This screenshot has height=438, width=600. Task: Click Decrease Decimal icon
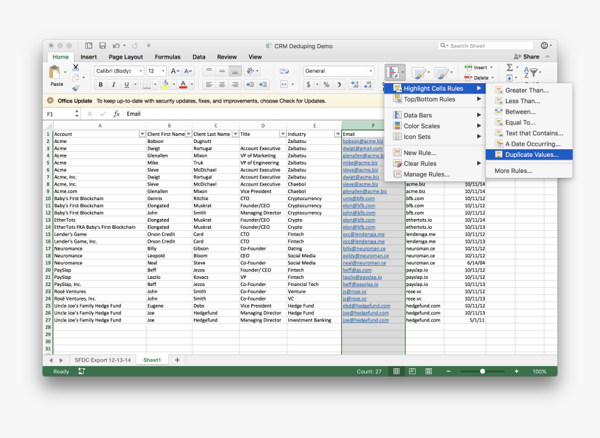(x=368, y=84)
